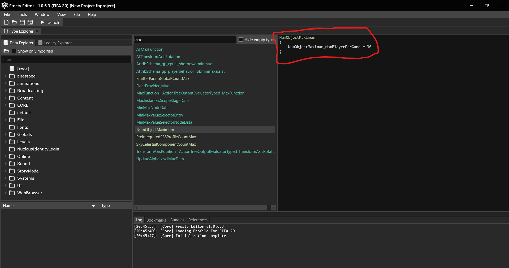Select EmitterParamGlobalCountMax type
This screenshot has width=509, height=268.
click(x=163, y=79)
